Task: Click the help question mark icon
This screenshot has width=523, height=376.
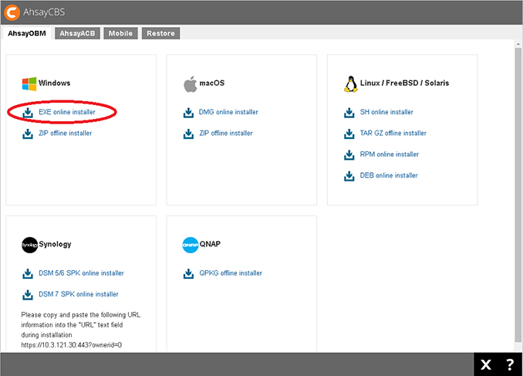Action: point(509,364)
